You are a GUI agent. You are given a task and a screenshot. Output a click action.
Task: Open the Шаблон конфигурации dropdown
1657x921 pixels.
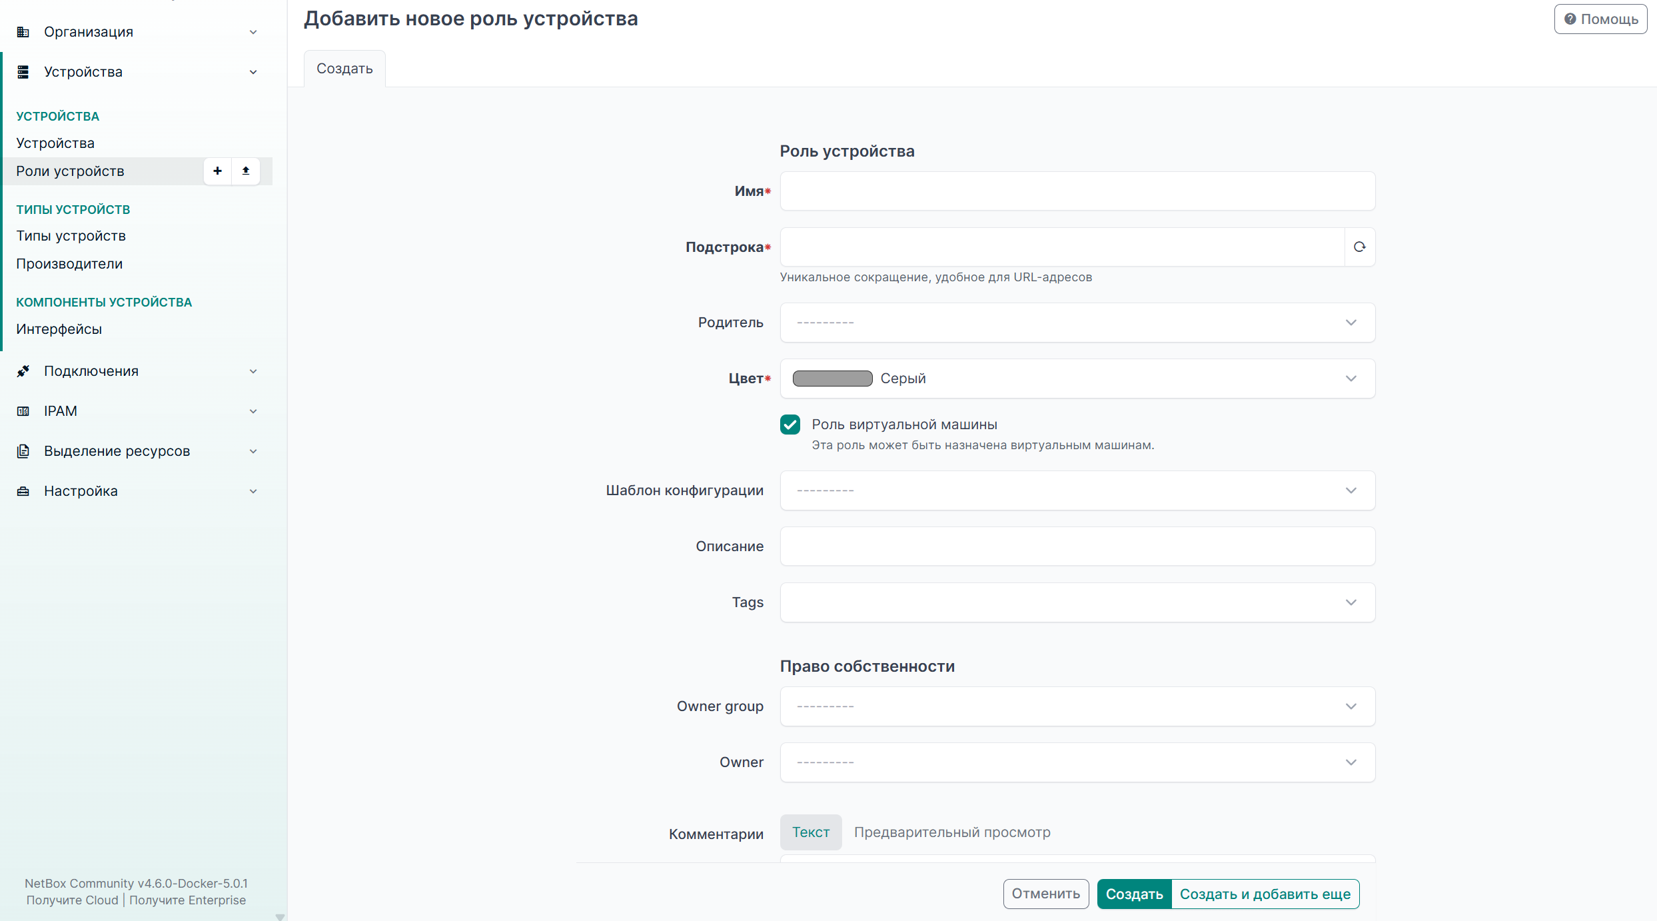pyautogui.click(x=1077, y=490)
